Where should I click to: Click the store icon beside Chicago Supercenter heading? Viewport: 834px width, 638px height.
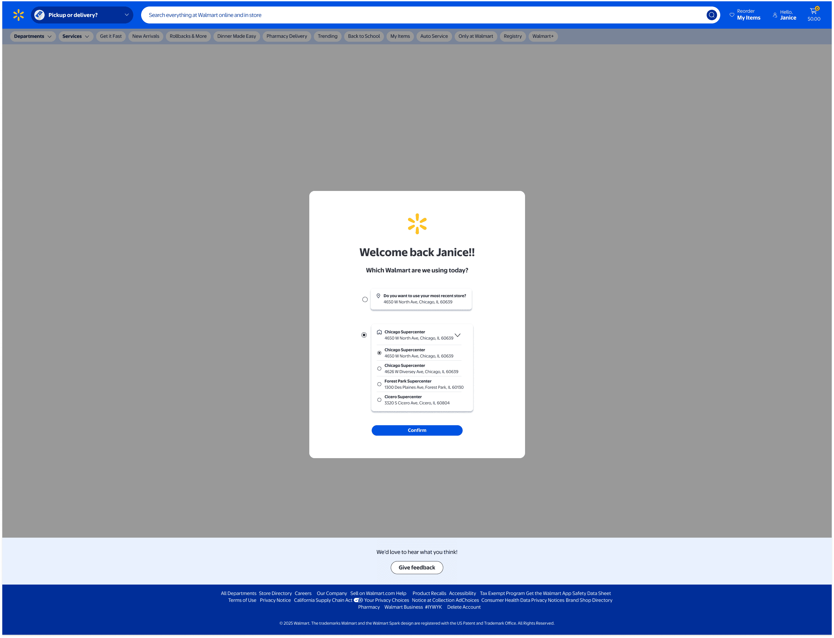(379, 332)
